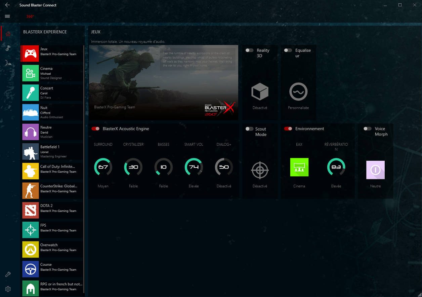Click the Dialog+ dial at 50
422x297 pixels.
point(224,167)
